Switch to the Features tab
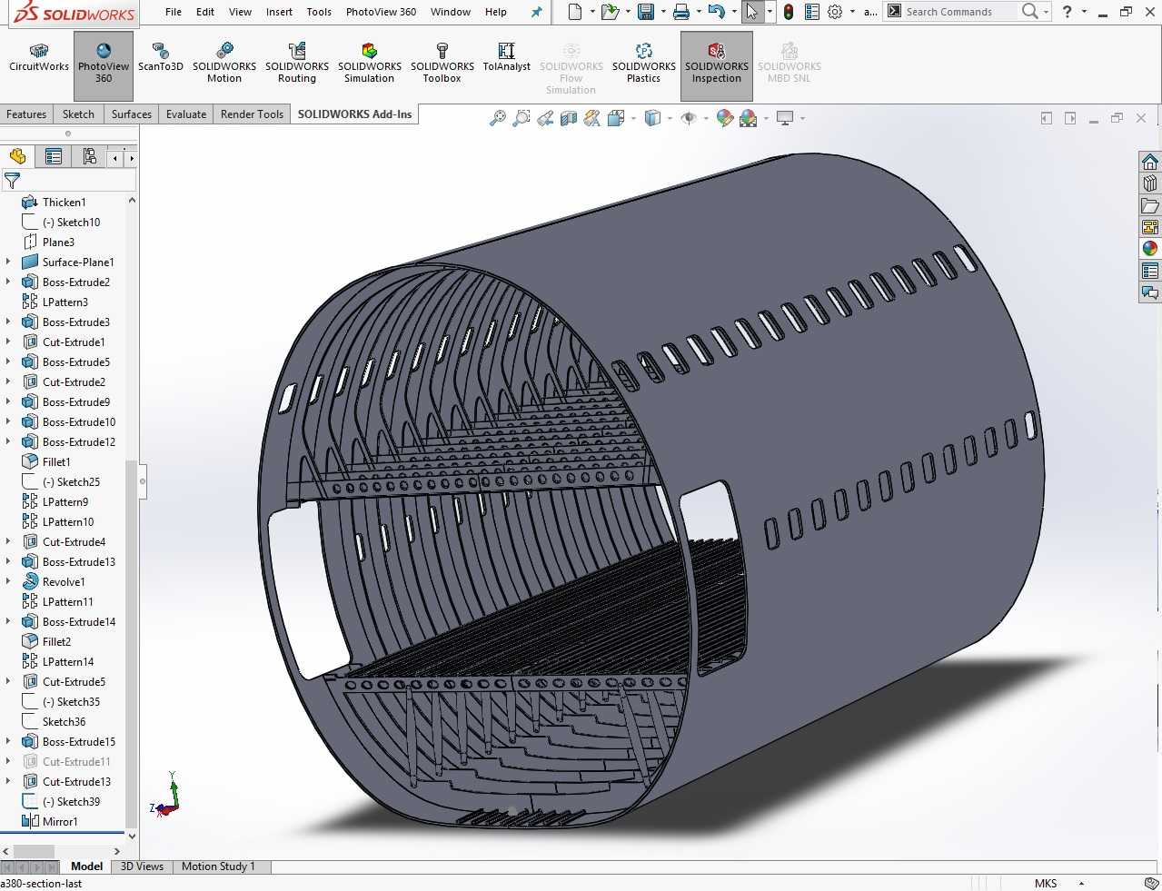 pos(26,114)
